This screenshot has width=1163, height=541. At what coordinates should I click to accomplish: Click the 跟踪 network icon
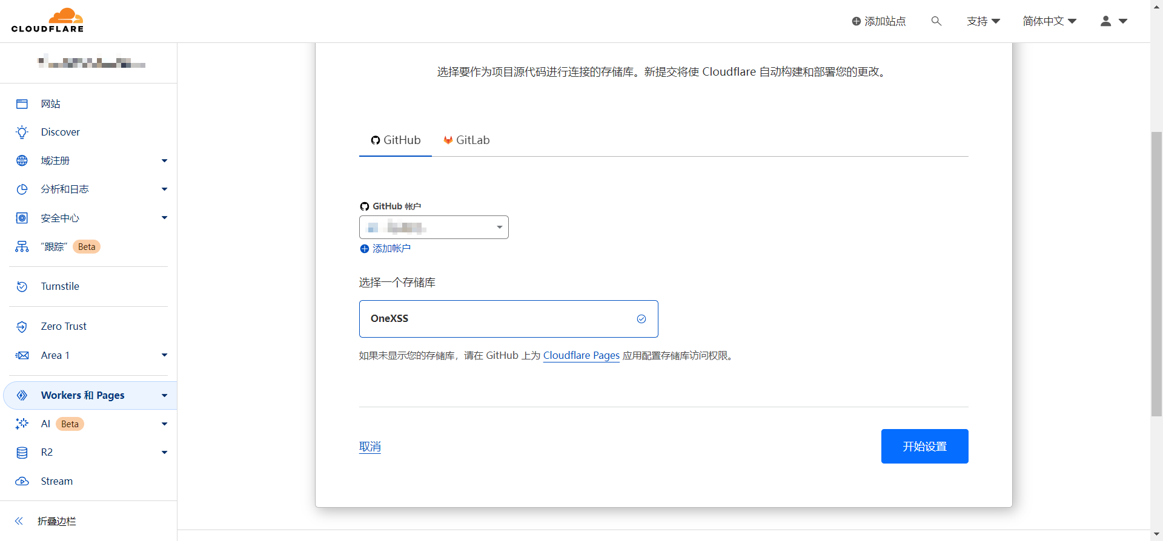coord(22,246)
